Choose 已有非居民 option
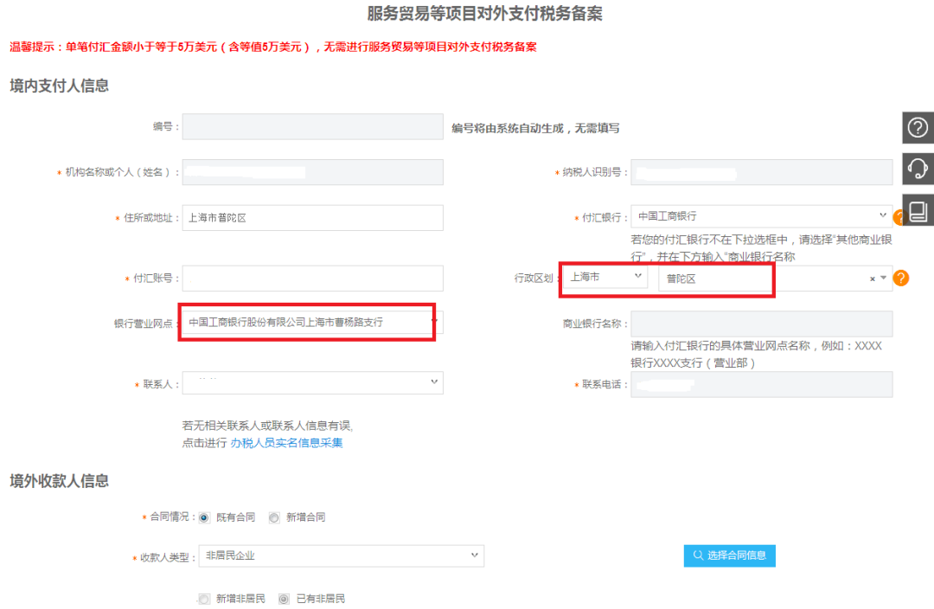This screenshot has height=609, width=934. [x=284, y=598]
